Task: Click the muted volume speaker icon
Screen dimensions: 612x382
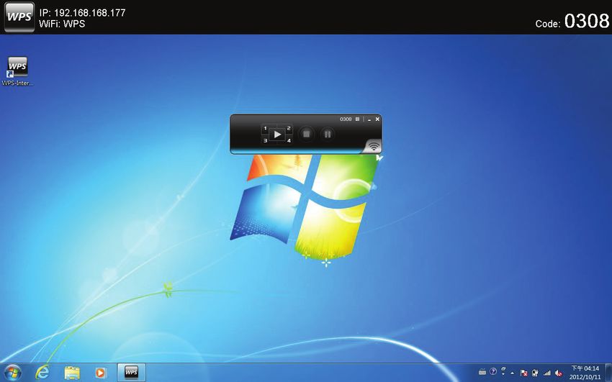Action: [x=559, y=373]
